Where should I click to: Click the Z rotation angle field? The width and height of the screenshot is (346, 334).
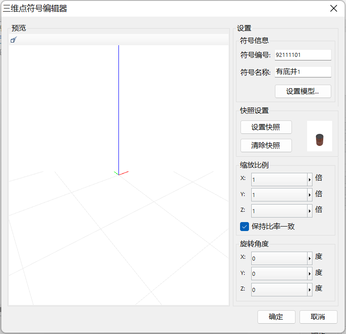(x=279, y=290)
